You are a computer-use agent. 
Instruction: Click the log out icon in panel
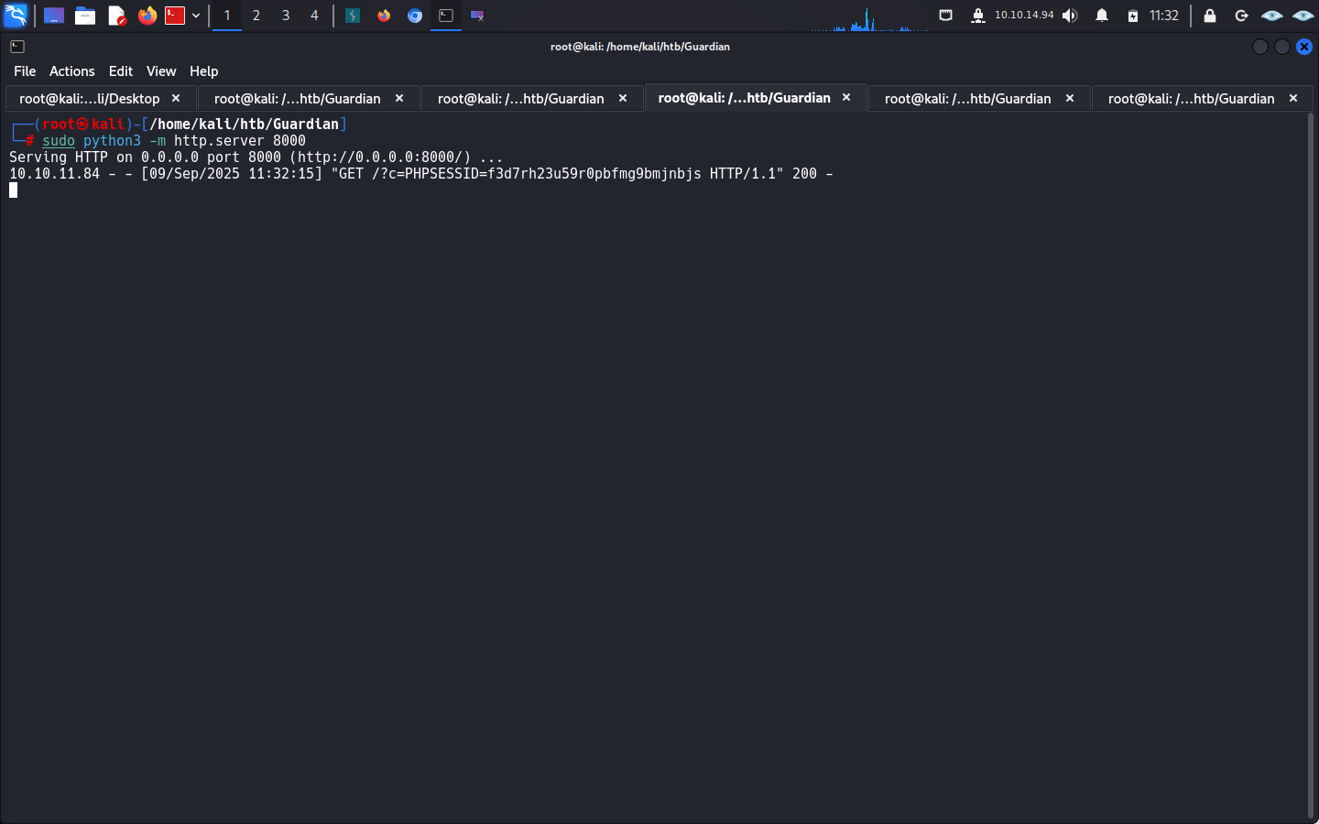click(1241, 16)
